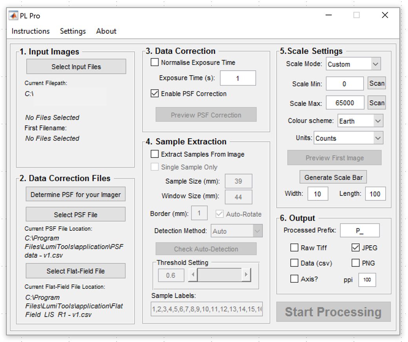Screen dimensions: 408x342
Task: Open the Settings menu
Action: [73, 31]
